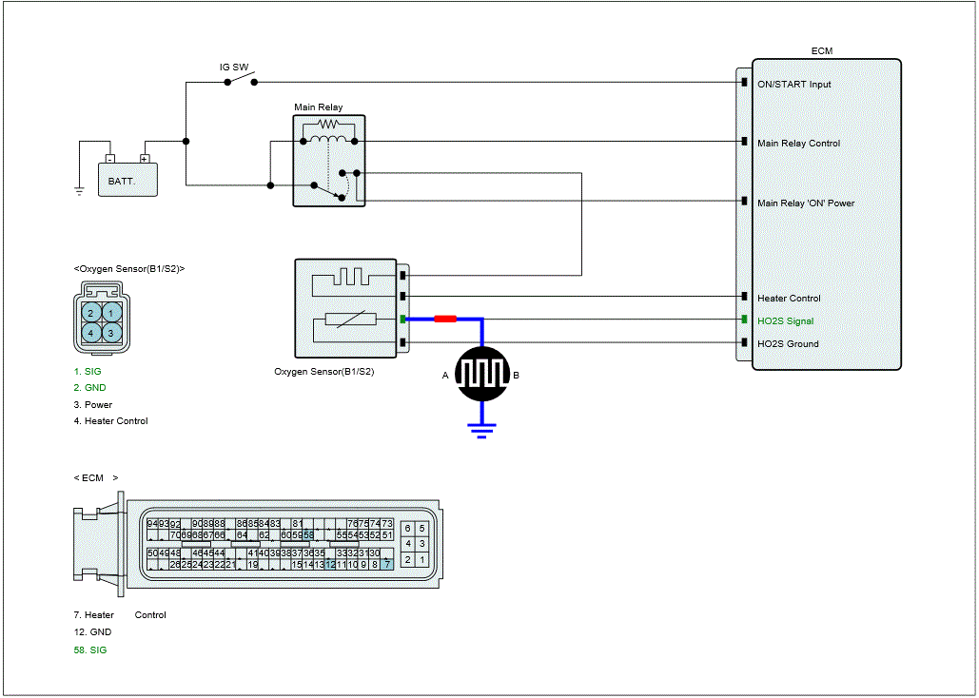Screen dimensions: 979x698
Task: Click the oscilloscope waveform circle symbol
Action: (482, 375)
